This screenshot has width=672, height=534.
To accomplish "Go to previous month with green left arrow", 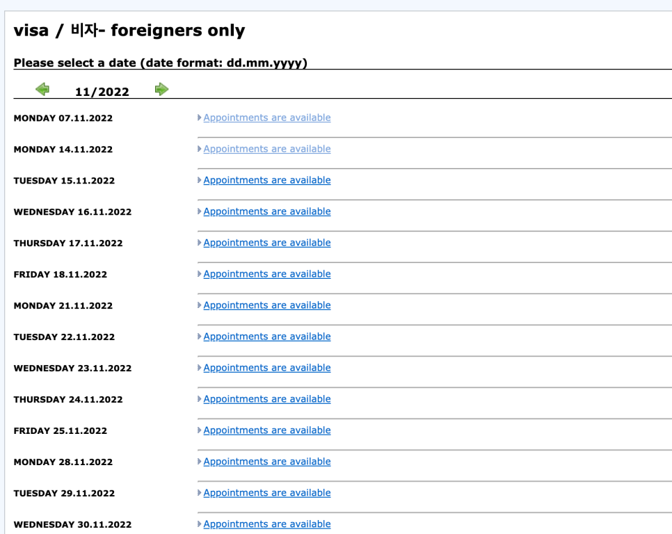I will coord(42,89).
